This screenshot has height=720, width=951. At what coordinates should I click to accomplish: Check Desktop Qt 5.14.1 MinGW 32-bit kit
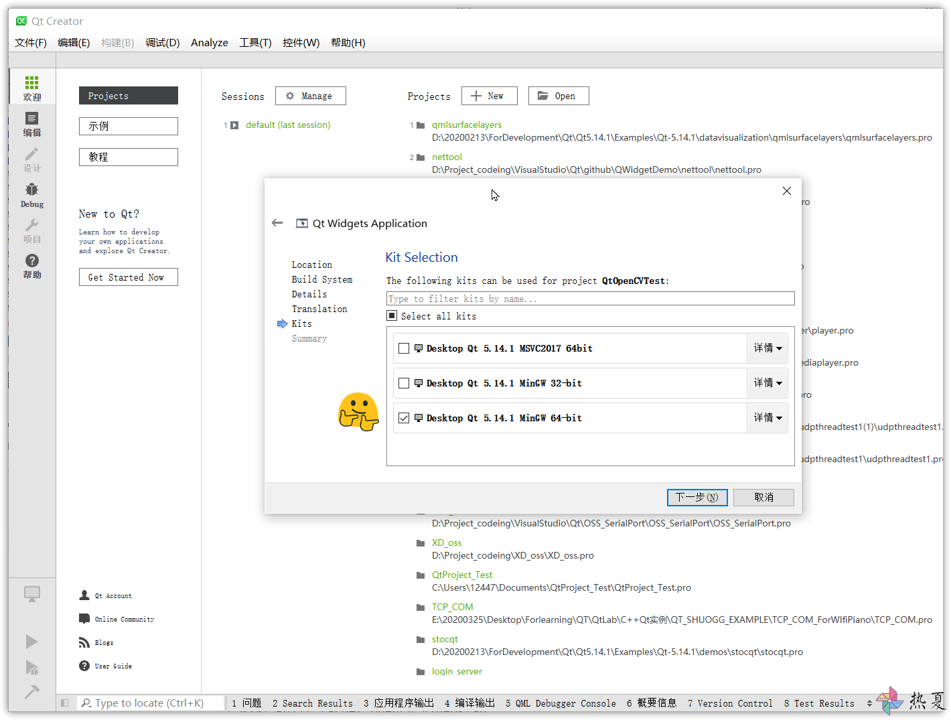pyautogui.click(x=404, y=383)
